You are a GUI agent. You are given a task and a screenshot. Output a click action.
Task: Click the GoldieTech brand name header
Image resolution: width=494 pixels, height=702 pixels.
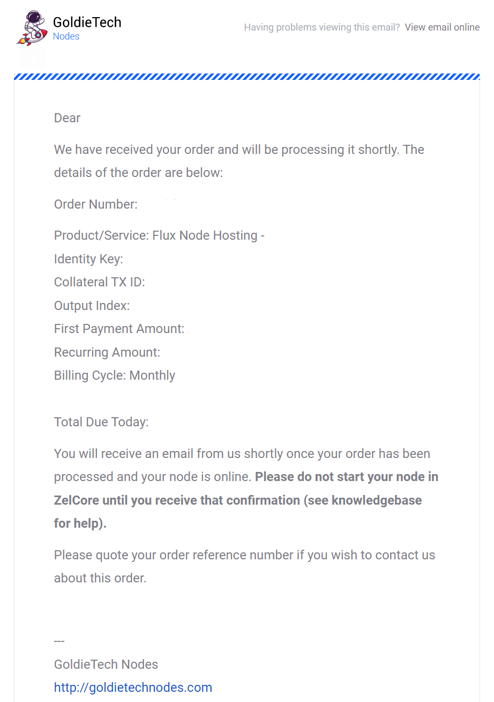point(87,22)
